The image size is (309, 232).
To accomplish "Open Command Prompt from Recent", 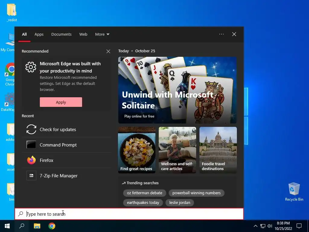I will pos(66,145).
